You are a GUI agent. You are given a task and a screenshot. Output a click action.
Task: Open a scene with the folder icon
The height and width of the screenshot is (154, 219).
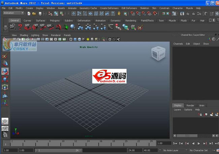coord(34,13)
